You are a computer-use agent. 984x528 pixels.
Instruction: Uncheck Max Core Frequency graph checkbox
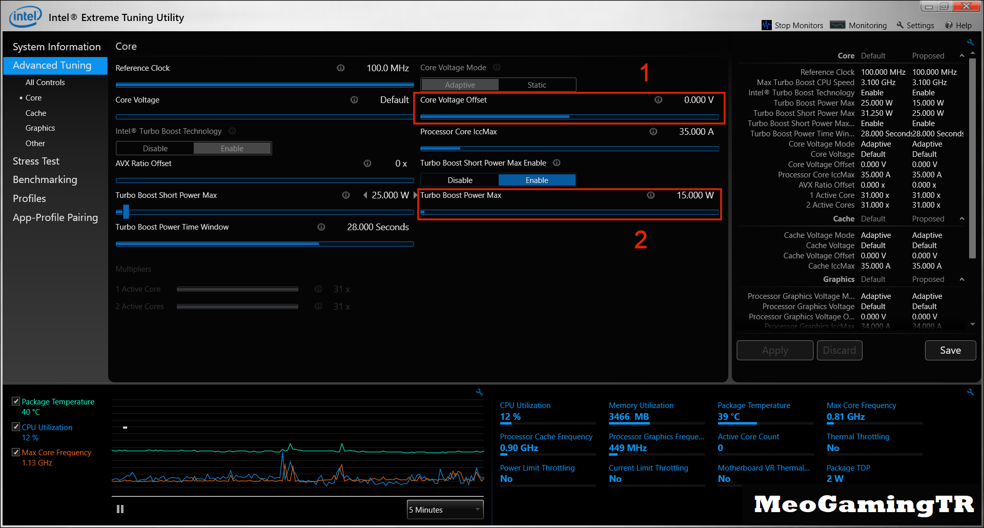16,452
